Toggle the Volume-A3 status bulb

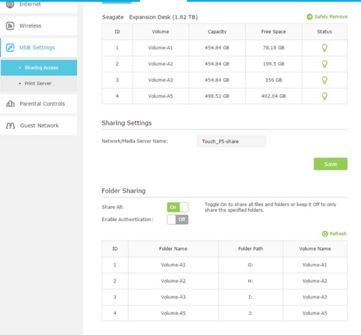(324, 80)
